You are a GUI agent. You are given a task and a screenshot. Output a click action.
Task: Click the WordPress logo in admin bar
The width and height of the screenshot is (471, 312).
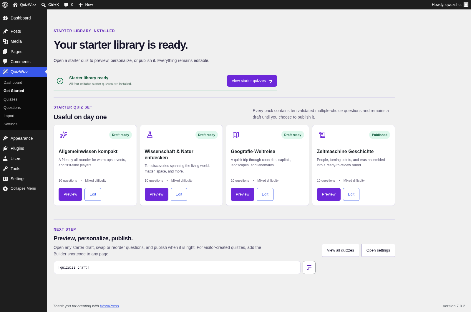point(5,5)
